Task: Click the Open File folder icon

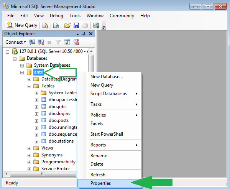Action: pos(67,25)
